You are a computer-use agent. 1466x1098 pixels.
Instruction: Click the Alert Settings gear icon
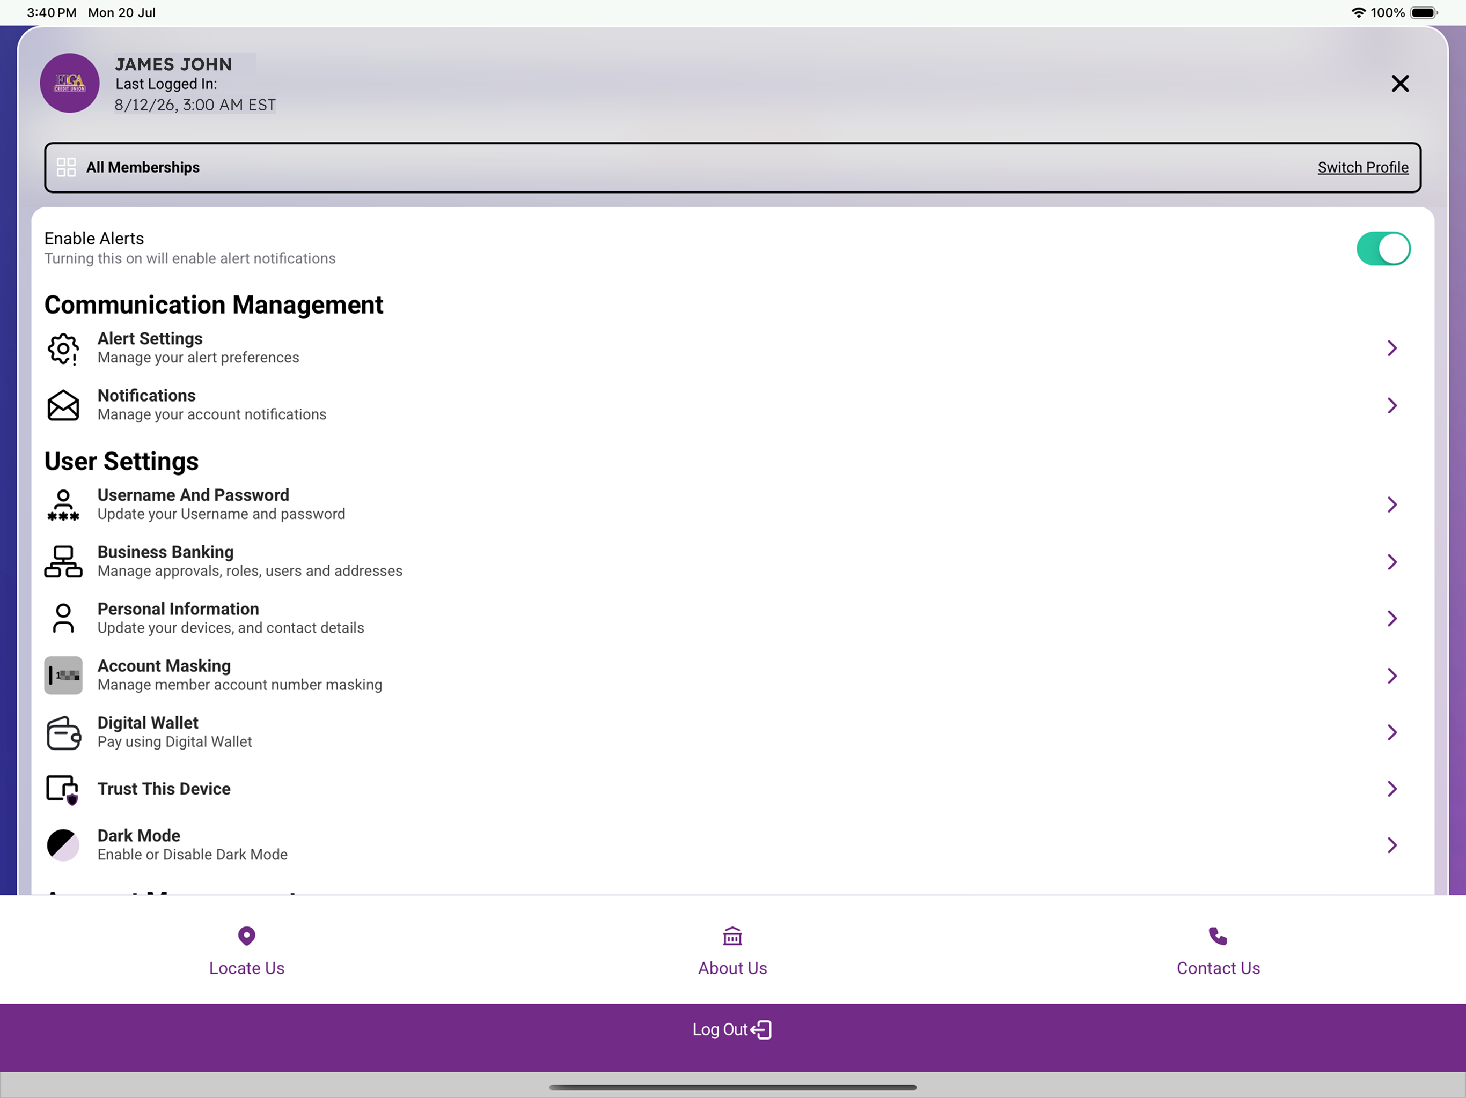pyautogui.click(x=64, y=348)
